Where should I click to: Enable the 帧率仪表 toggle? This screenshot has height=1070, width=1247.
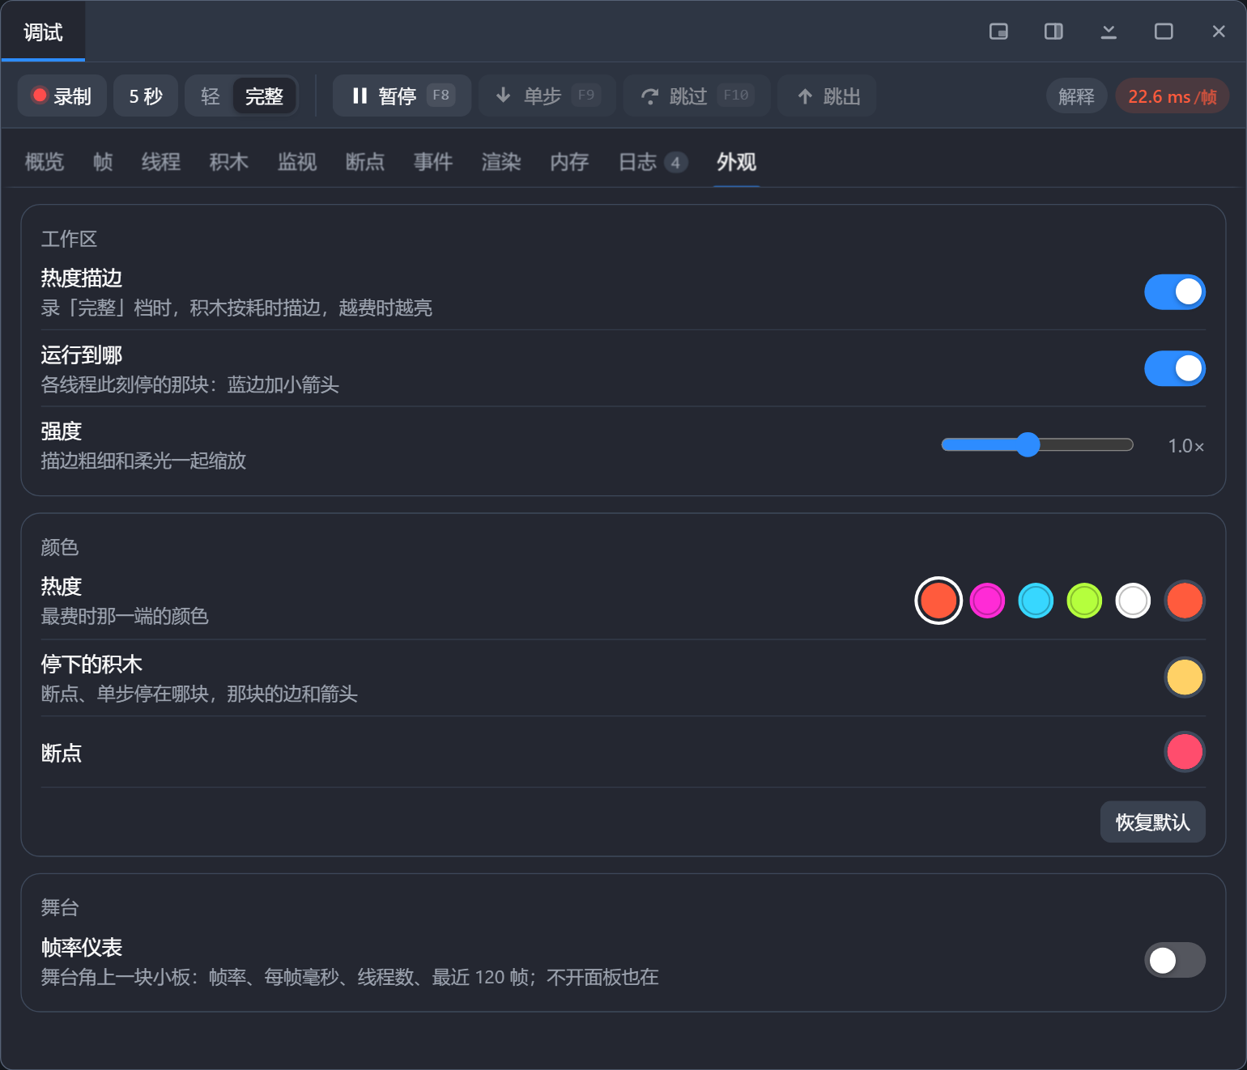pyautogui.click(x=1175, y=960)
